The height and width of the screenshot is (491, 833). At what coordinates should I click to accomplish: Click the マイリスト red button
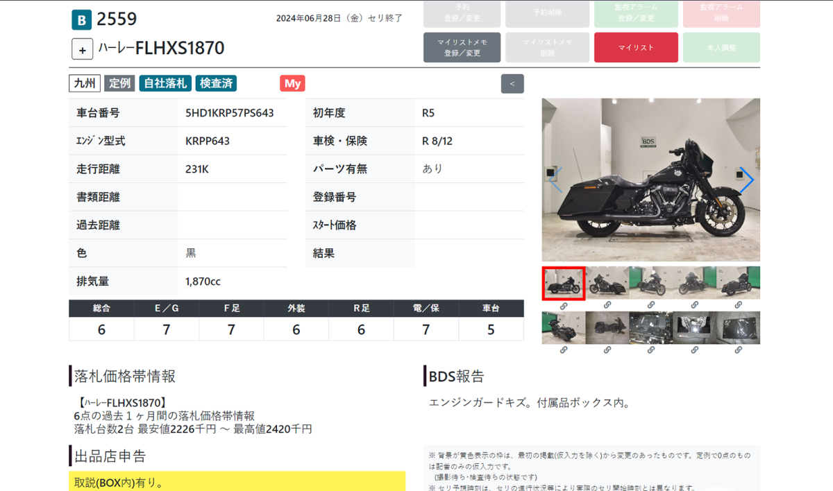636,47
